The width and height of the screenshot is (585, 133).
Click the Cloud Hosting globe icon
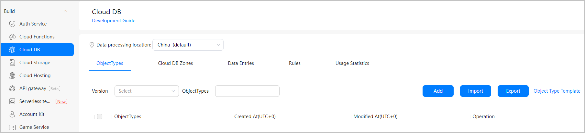(x=12, y=76)
